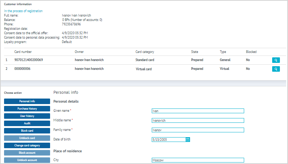
Task: Open details for card 9070121400200069
Action: (275, 60)
